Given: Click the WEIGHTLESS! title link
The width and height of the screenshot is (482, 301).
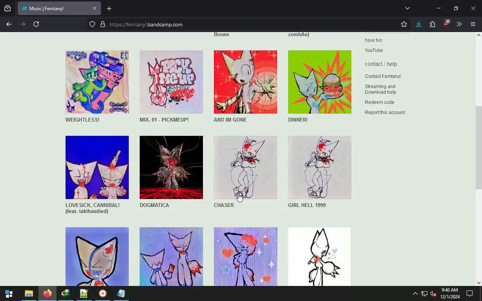Looking at the screenshot, I should 82,120.
